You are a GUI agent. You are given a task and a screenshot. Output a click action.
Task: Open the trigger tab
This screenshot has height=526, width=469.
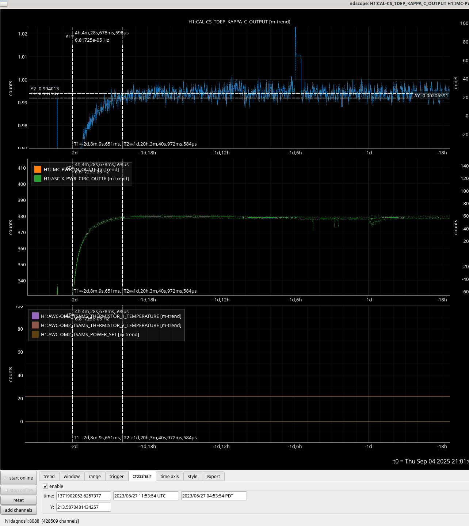(x=117, y=476)
